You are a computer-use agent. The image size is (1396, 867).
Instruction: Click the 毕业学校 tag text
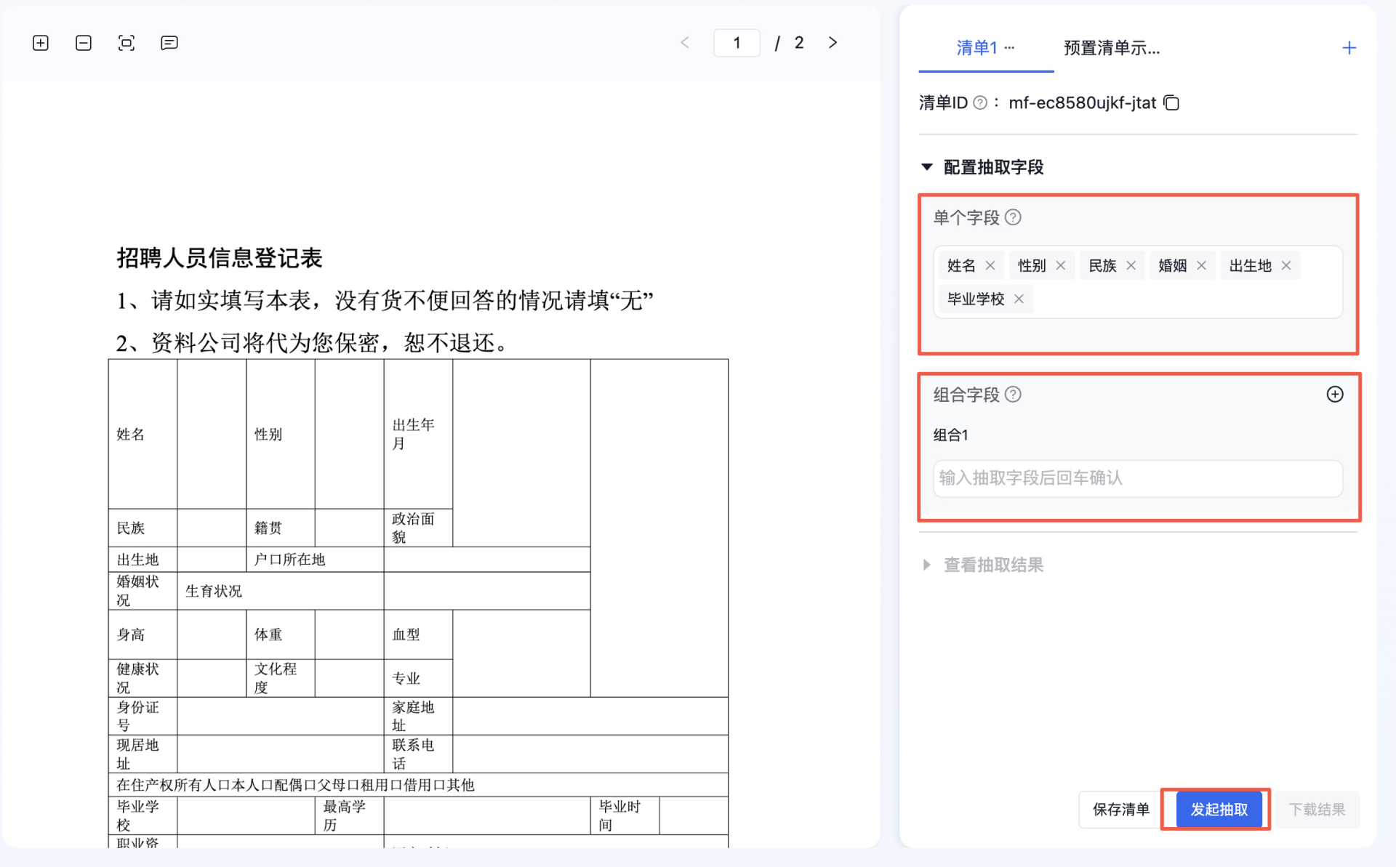[x=976, y=299]
